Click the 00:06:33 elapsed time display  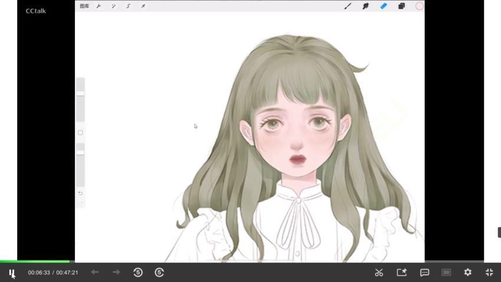point(39,273)
